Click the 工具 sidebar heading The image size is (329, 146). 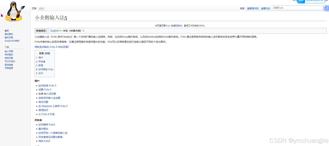[7, 47]
